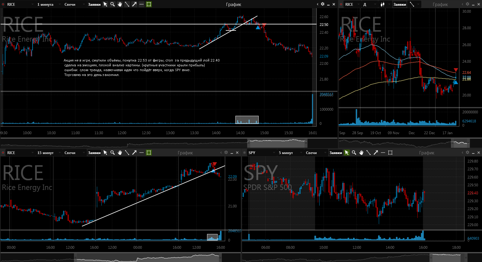The height and width of the screenshot is (262, 482).
Task: Pick the trend line tool in the SPY chart
Action: (369, 153)
